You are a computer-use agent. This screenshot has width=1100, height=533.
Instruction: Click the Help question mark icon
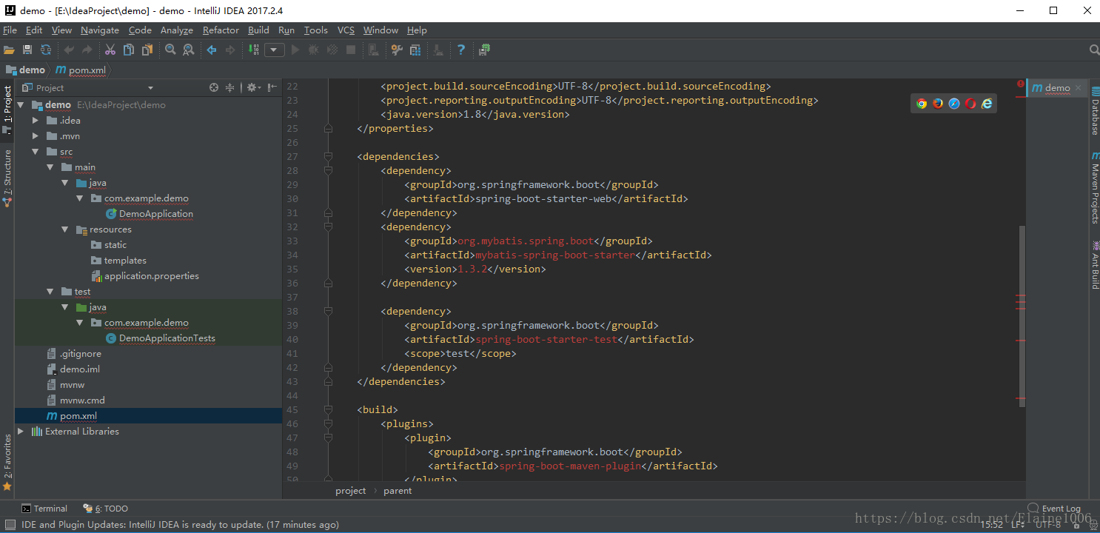click(x=461, y=50)
